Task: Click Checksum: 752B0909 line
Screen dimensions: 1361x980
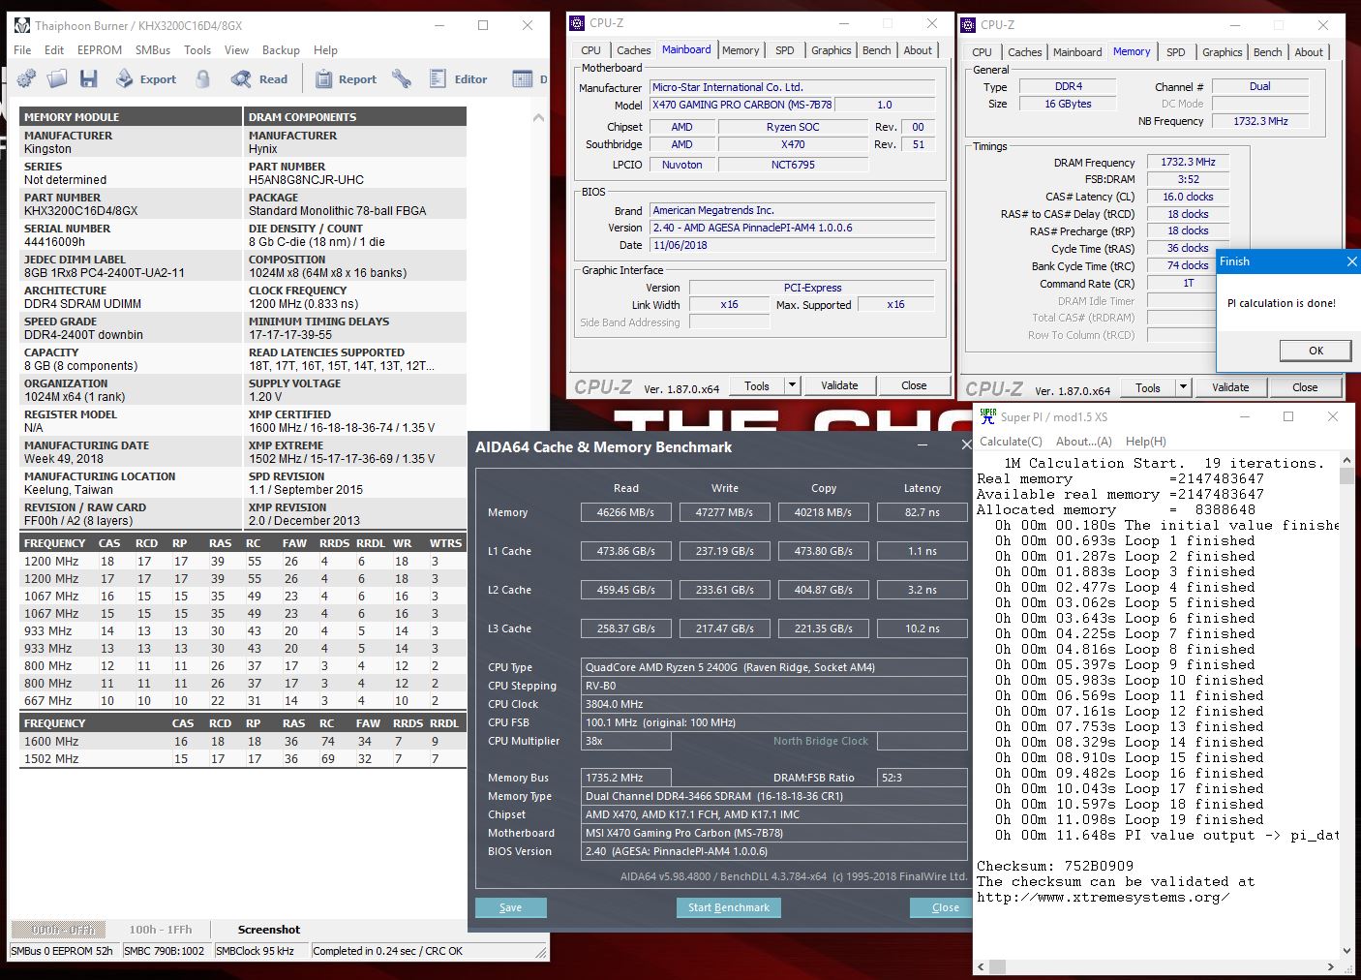Action: 1055,867
